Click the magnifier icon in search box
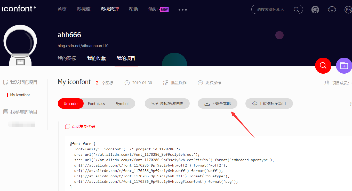Viewport: 352px width, 191px height. pyautogui.click(x=296, y=10)
